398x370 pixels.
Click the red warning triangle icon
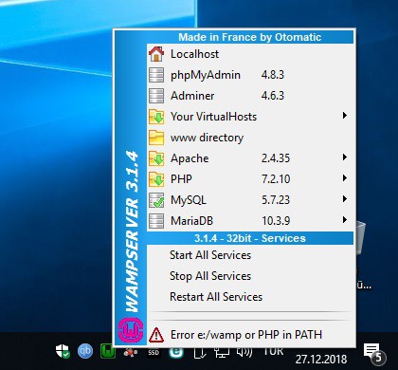tap(156, 335)
